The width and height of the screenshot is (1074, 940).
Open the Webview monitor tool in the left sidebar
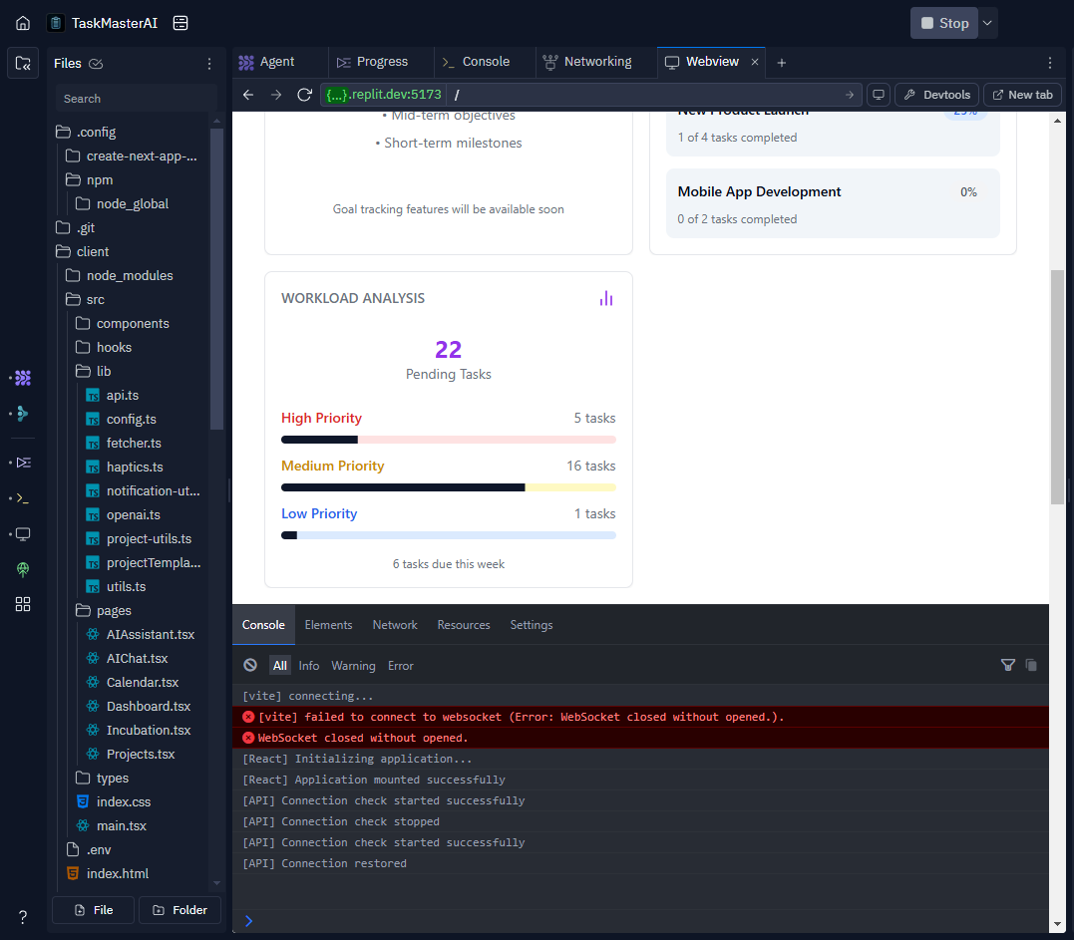pyautogui.click(x=23, y=534)
